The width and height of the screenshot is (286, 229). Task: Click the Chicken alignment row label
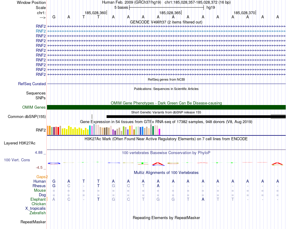pos(39,204)
